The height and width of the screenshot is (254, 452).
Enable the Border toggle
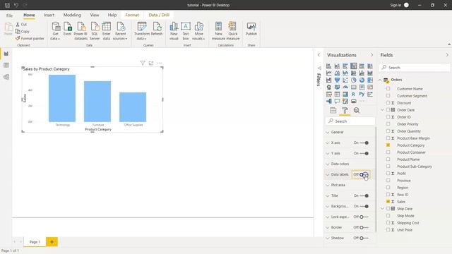point(364,227)
